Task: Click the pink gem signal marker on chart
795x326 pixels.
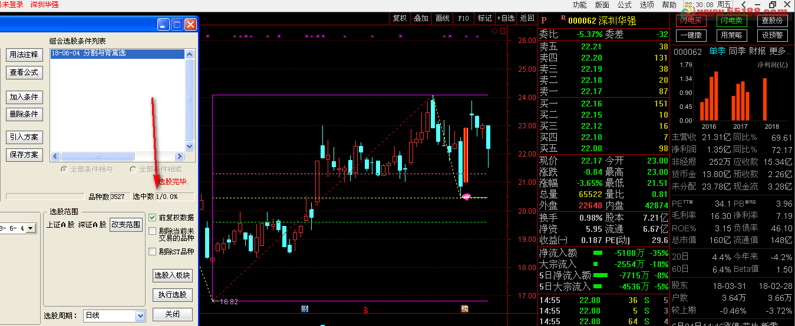Action: coord(466,197)
